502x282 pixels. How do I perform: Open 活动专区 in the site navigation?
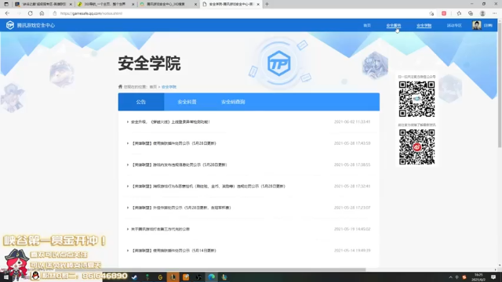[x=454, y=25]
